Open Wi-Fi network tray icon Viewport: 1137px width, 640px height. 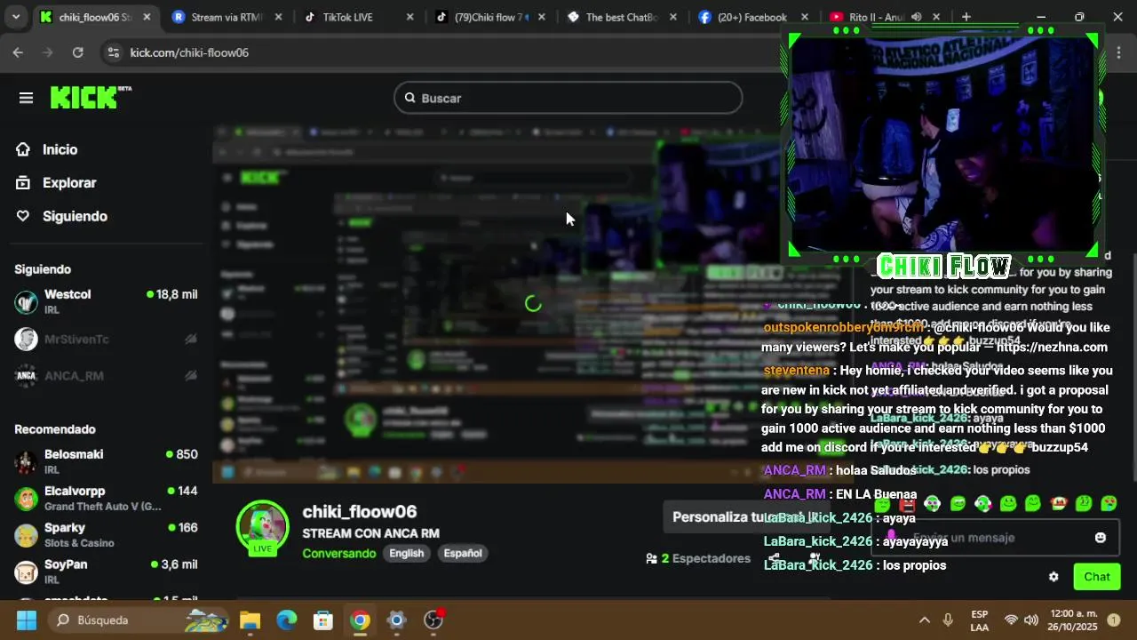[1010, 620]
